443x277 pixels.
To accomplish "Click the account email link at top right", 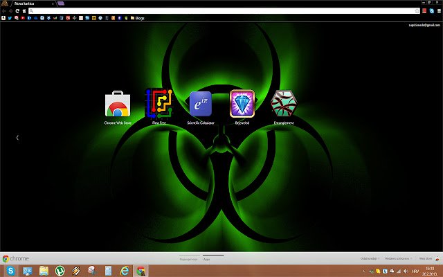I will coord(424,25).
